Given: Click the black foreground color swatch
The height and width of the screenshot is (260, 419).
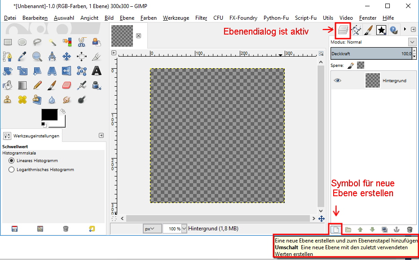Looking at the screenshot, I should click(49, 115).
